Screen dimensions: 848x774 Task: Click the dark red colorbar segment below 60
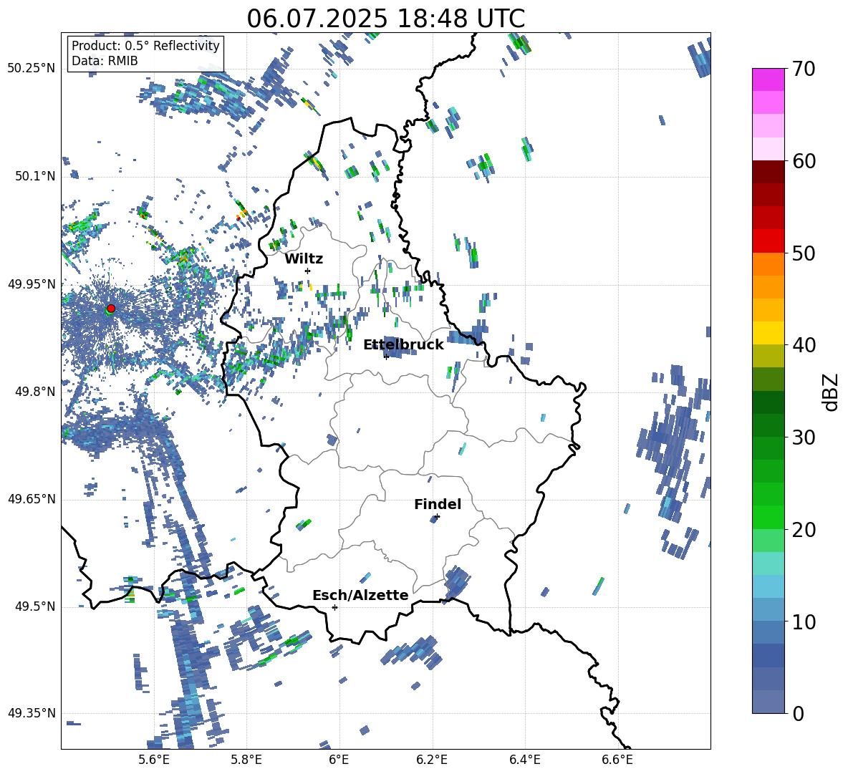[x=768, y=172]
